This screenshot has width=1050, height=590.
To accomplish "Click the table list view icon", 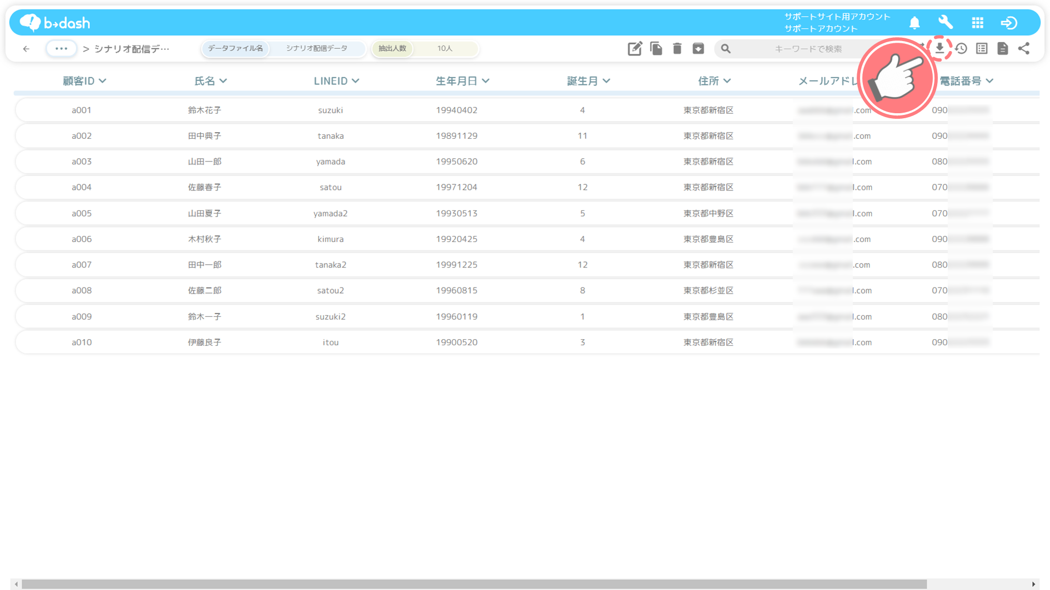I will tap(982, 49).
